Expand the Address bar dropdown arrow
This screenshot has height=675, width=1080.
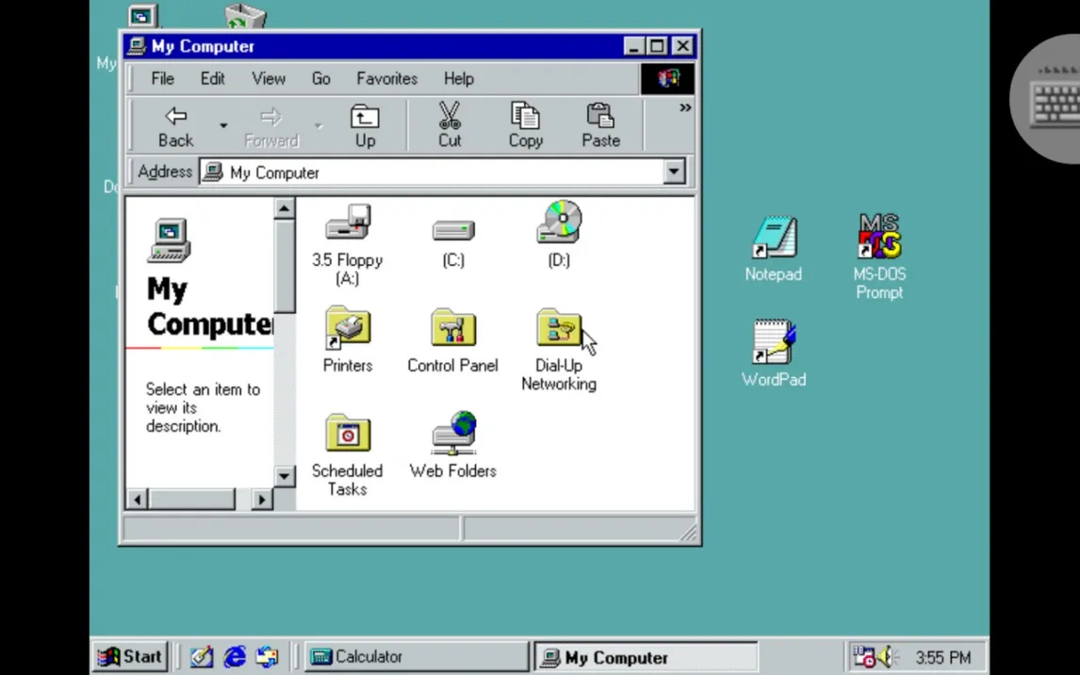tap(674, 173)
